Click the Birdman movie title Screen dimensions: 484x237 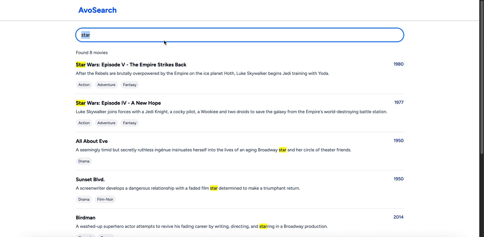(x=85, y=218)
